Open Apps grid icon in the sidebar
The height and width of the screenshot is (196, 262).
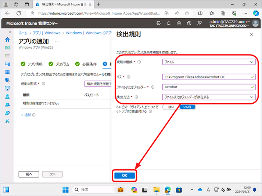7,72
